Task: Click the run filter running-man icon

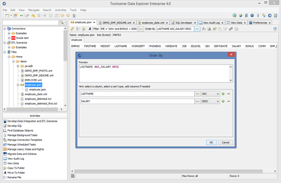Action: pos(90,29)
